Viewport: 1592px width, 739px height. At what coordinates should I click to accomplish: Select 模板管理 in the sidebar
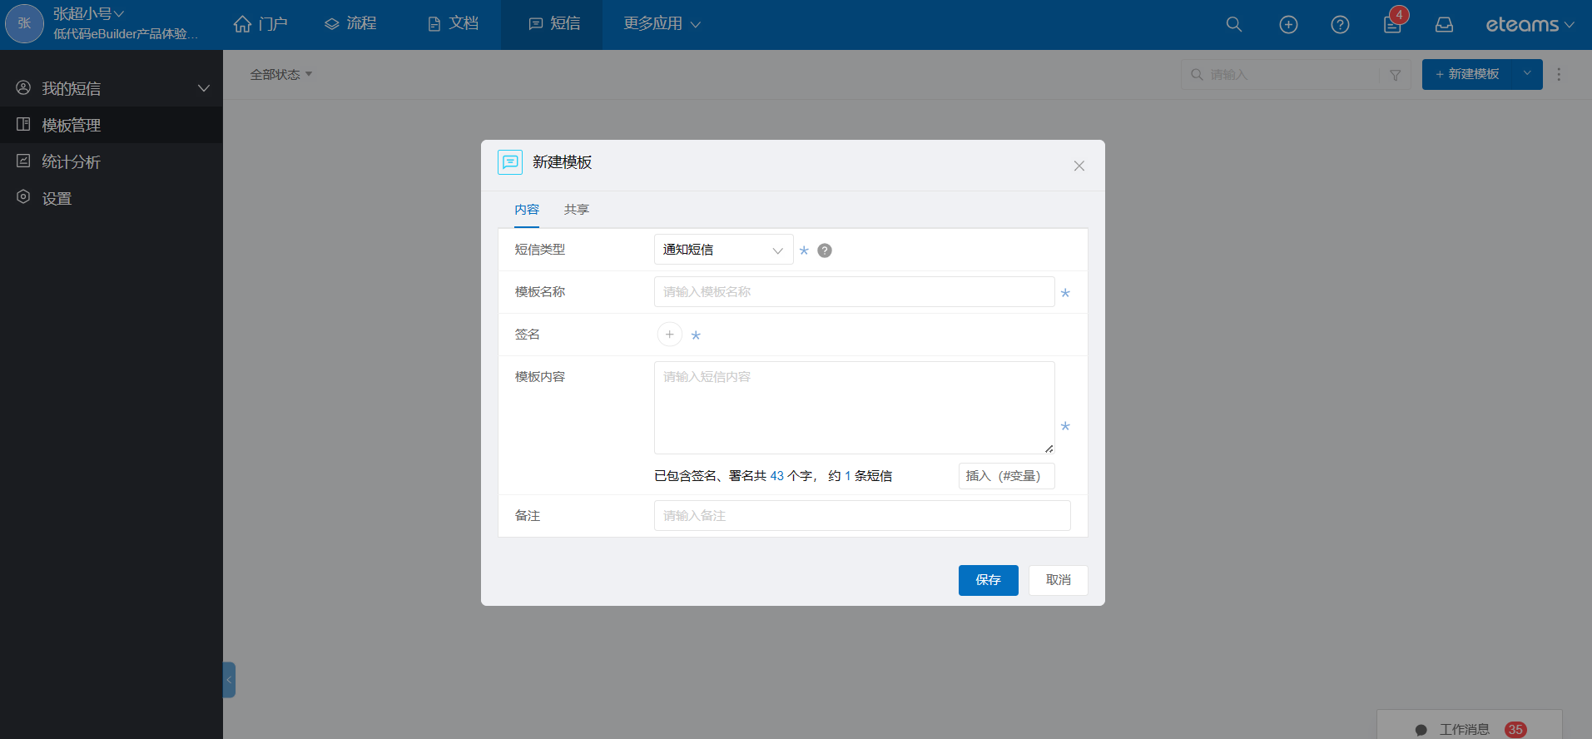(x=112, y=125)
